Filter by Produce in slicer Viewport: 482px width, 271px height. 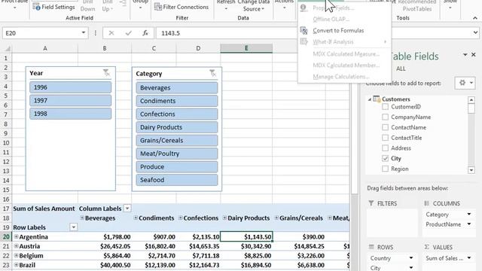click(x=177, y=167)
